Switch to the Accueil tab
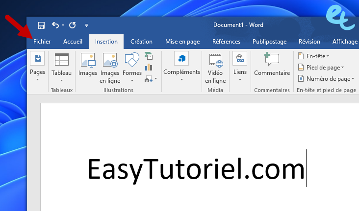 click(x=73, y=42)
